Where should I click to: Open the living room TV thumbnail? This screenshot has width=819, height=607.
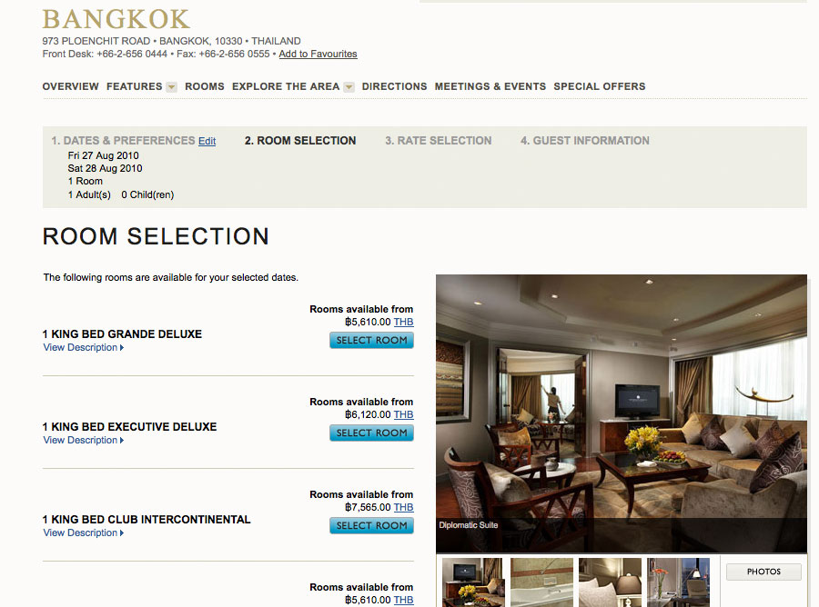point(471,582)
